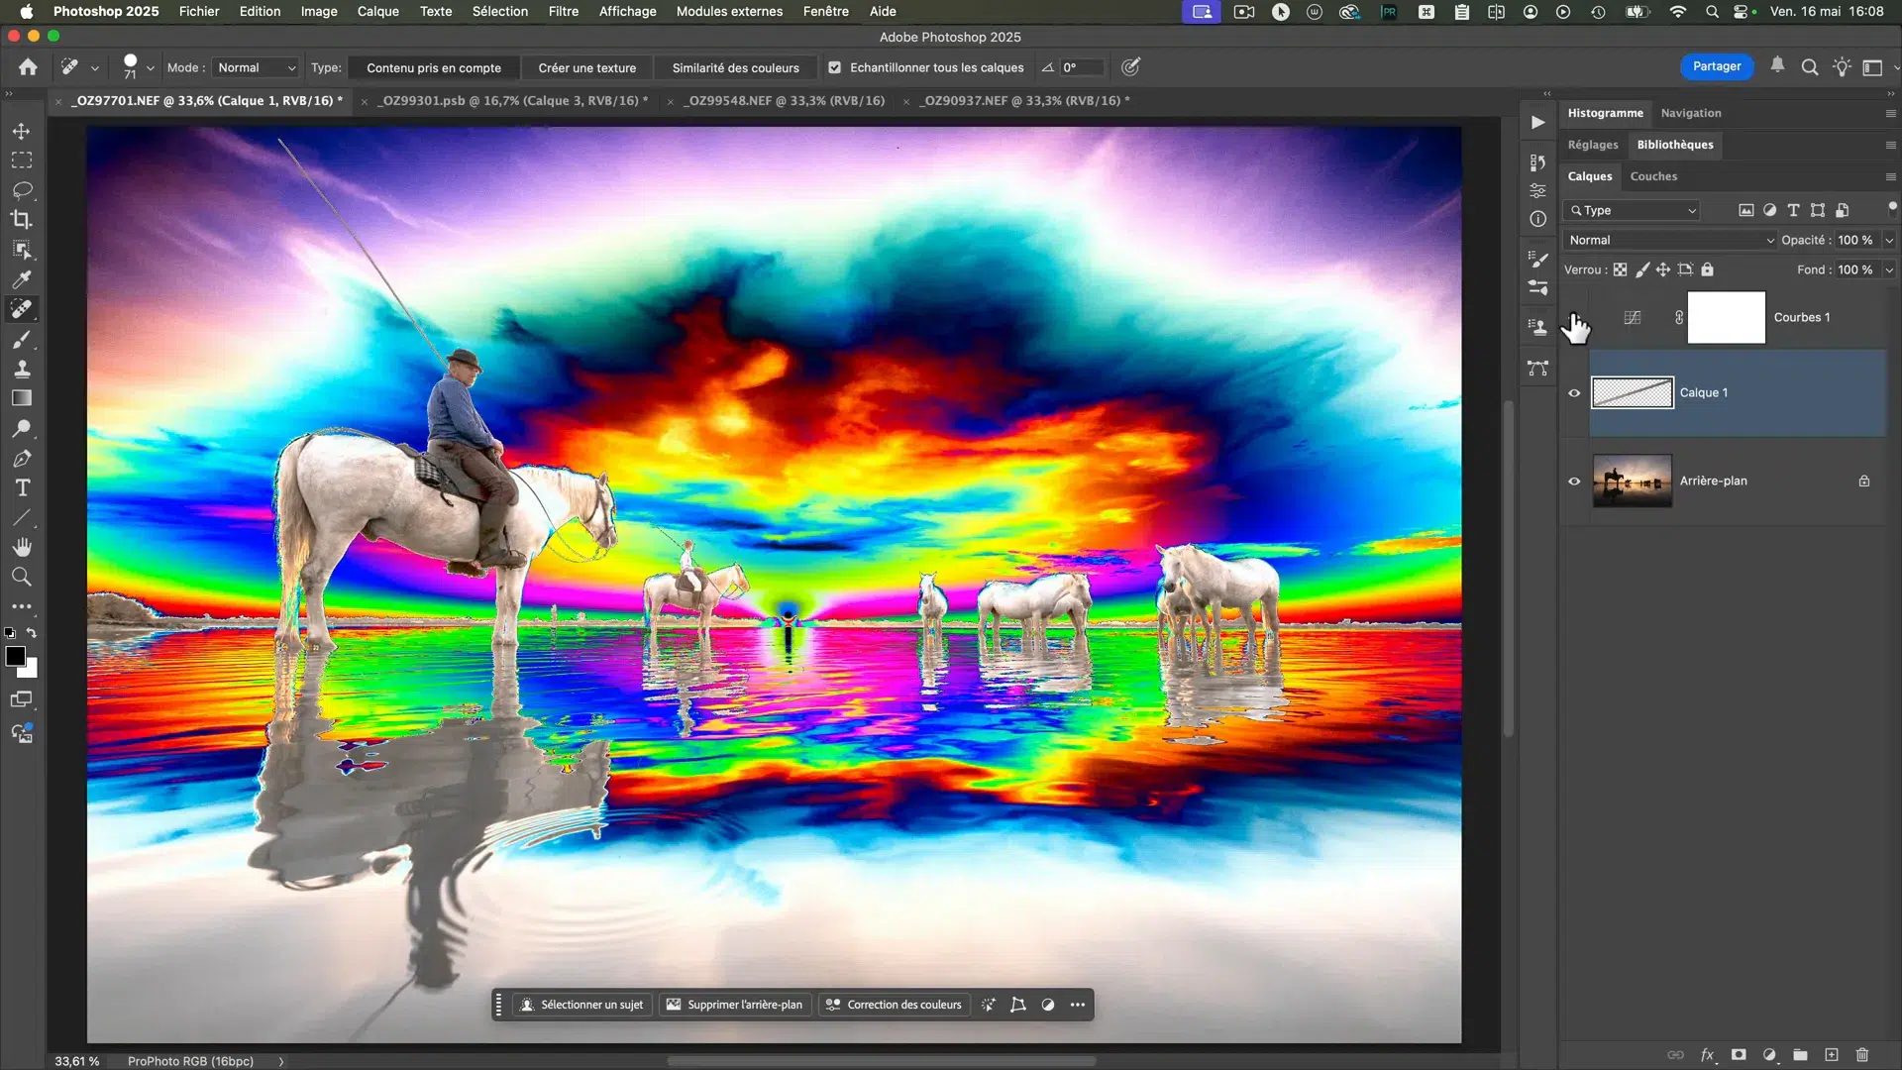Add a layer mask using bottom icon
The width and height of the screenshot is (1902, 1070).
tap(1739, 1055)
